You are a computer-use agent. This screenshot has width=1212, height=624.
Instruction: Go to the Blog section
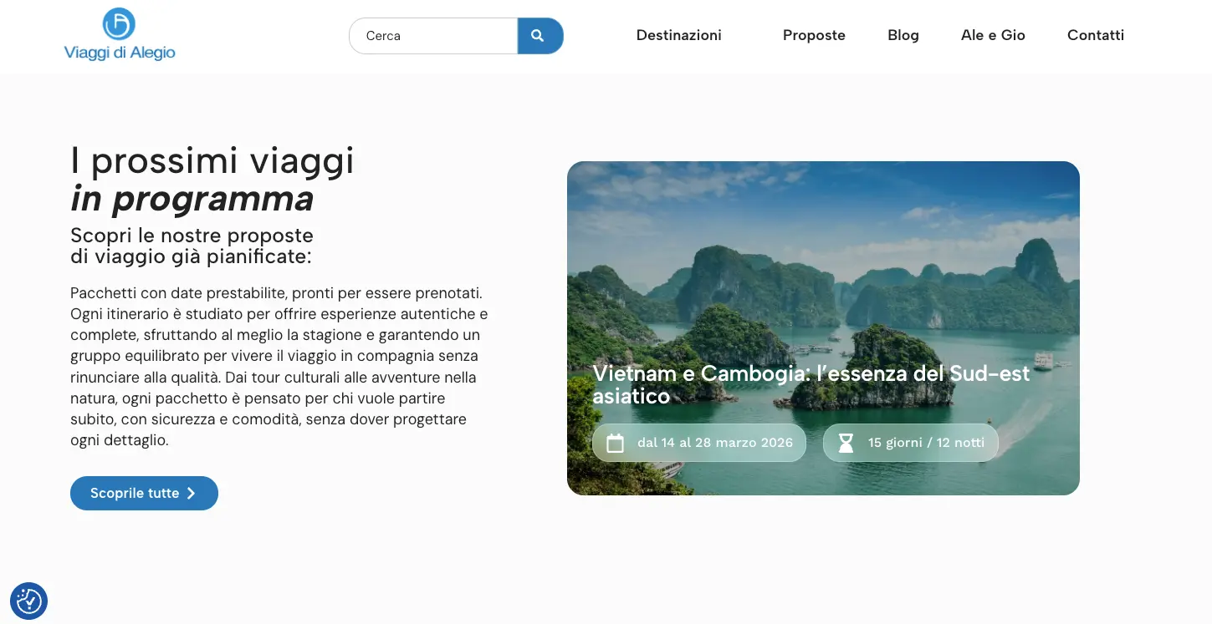pos(903,35)
